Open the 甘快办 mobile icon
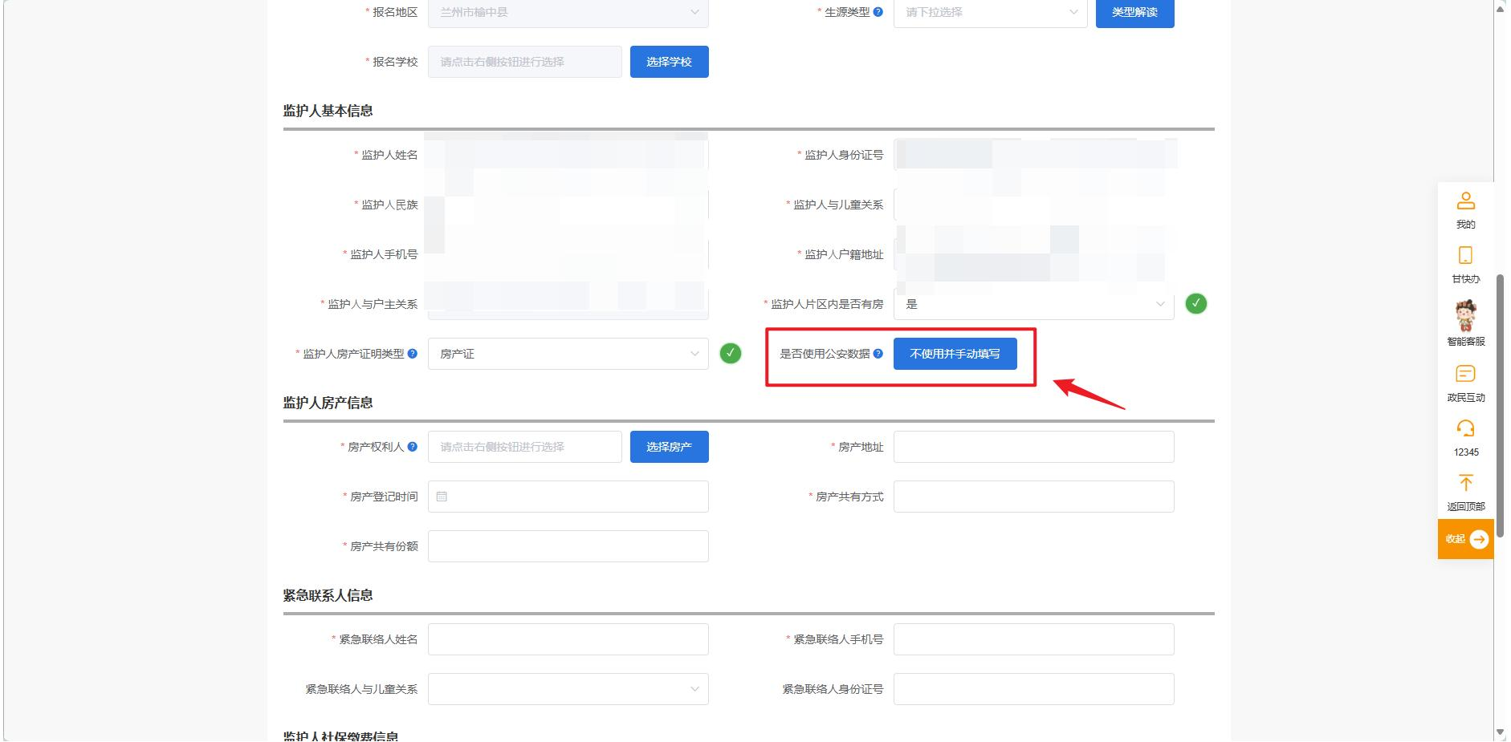Image resolution: width=1511 pixels, height=742 pixels. [1465, 255]
